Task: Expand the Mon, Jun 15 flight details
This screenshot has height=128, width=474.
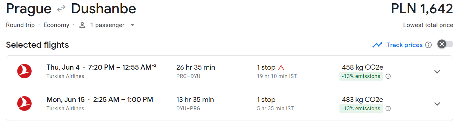Action: [x=437, y=104]
